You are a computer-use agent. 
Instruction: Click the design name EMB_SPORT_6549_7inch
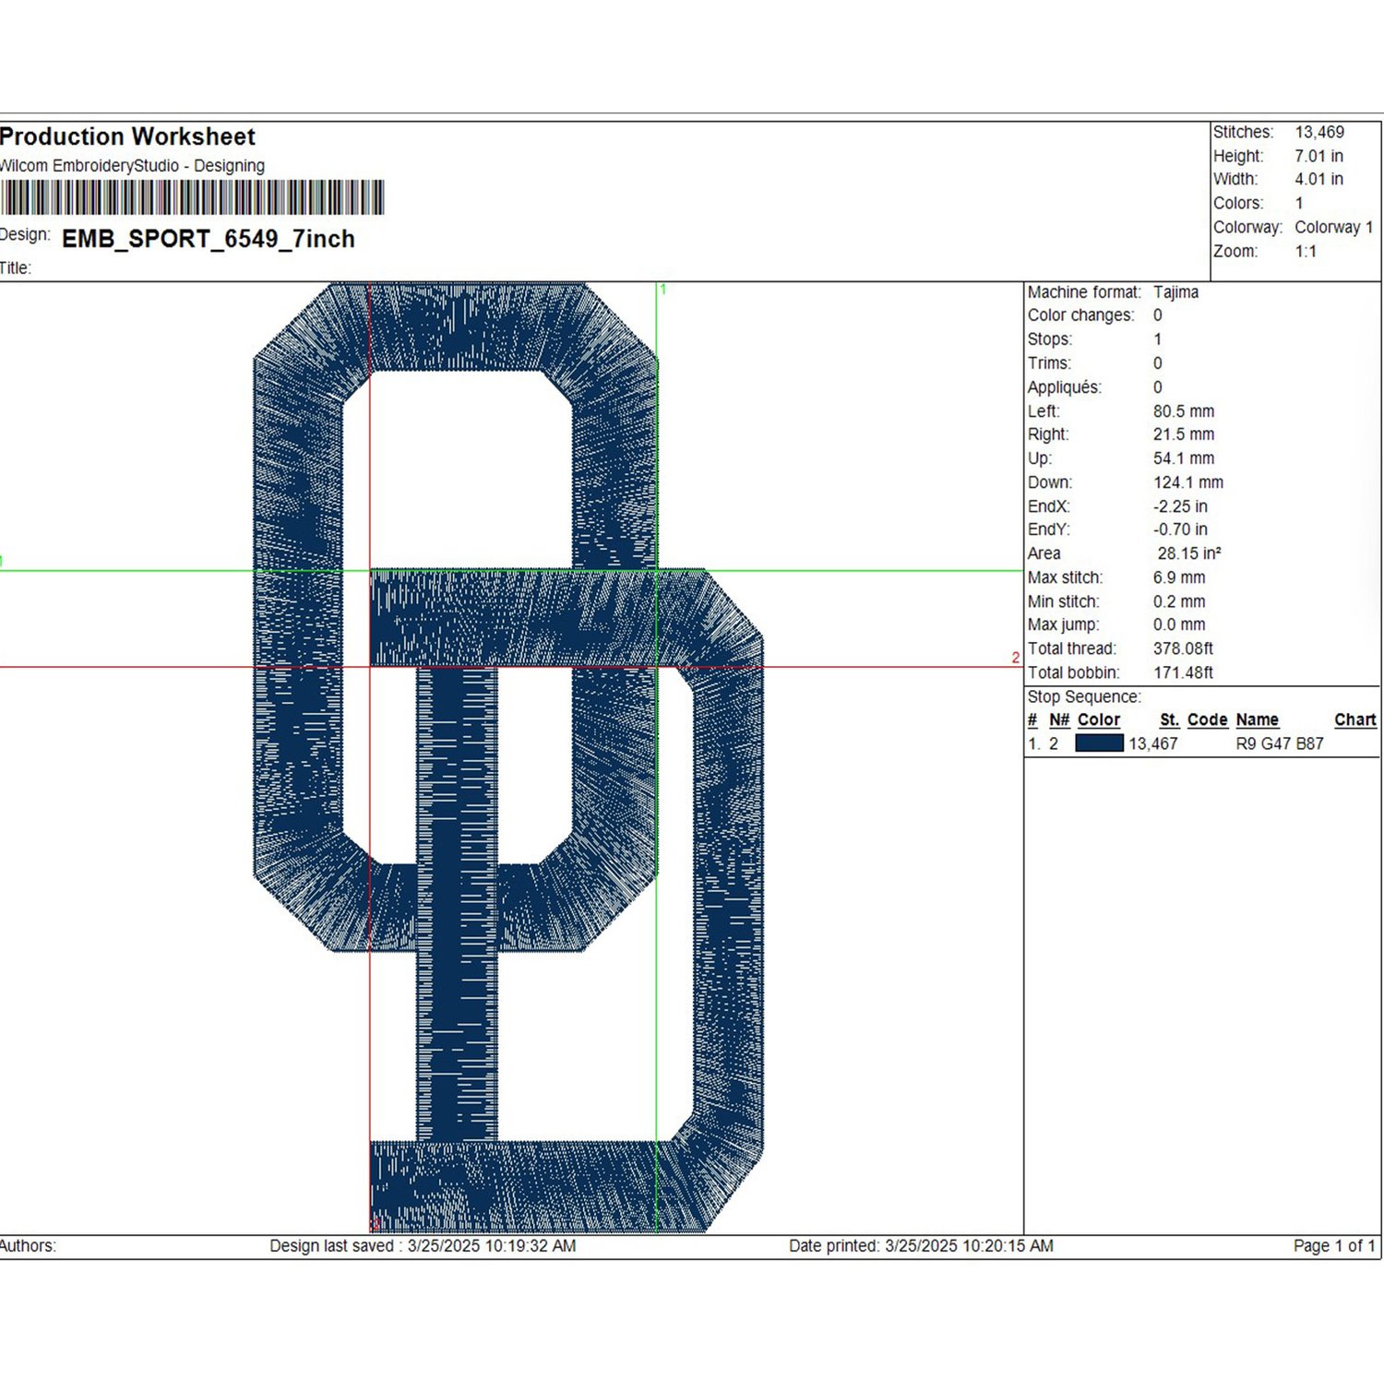point(209,239)
